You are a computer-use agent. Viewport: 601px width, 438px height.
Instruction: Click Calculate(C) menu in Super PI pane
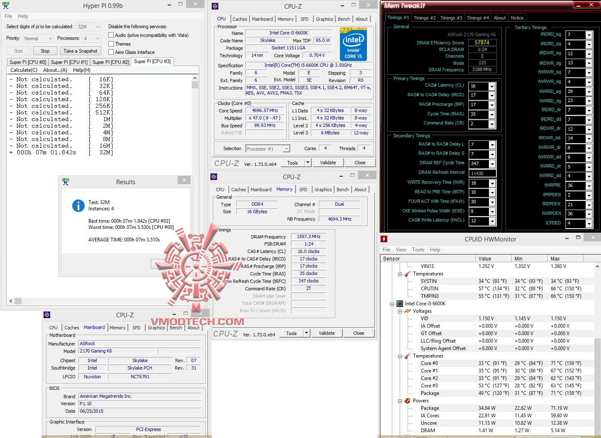24,70
